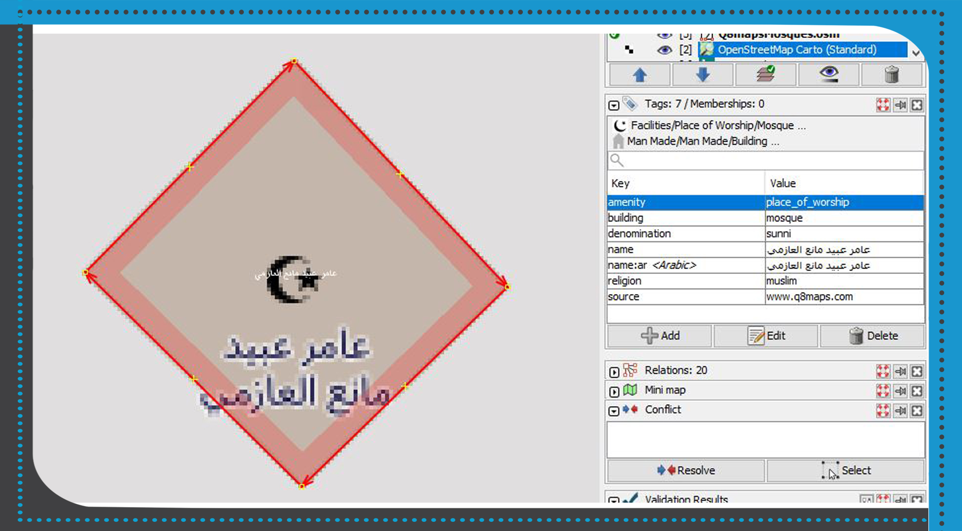962x531 pixels.
Task: Select top corner node of building
Action: click(x=294, y=61)
